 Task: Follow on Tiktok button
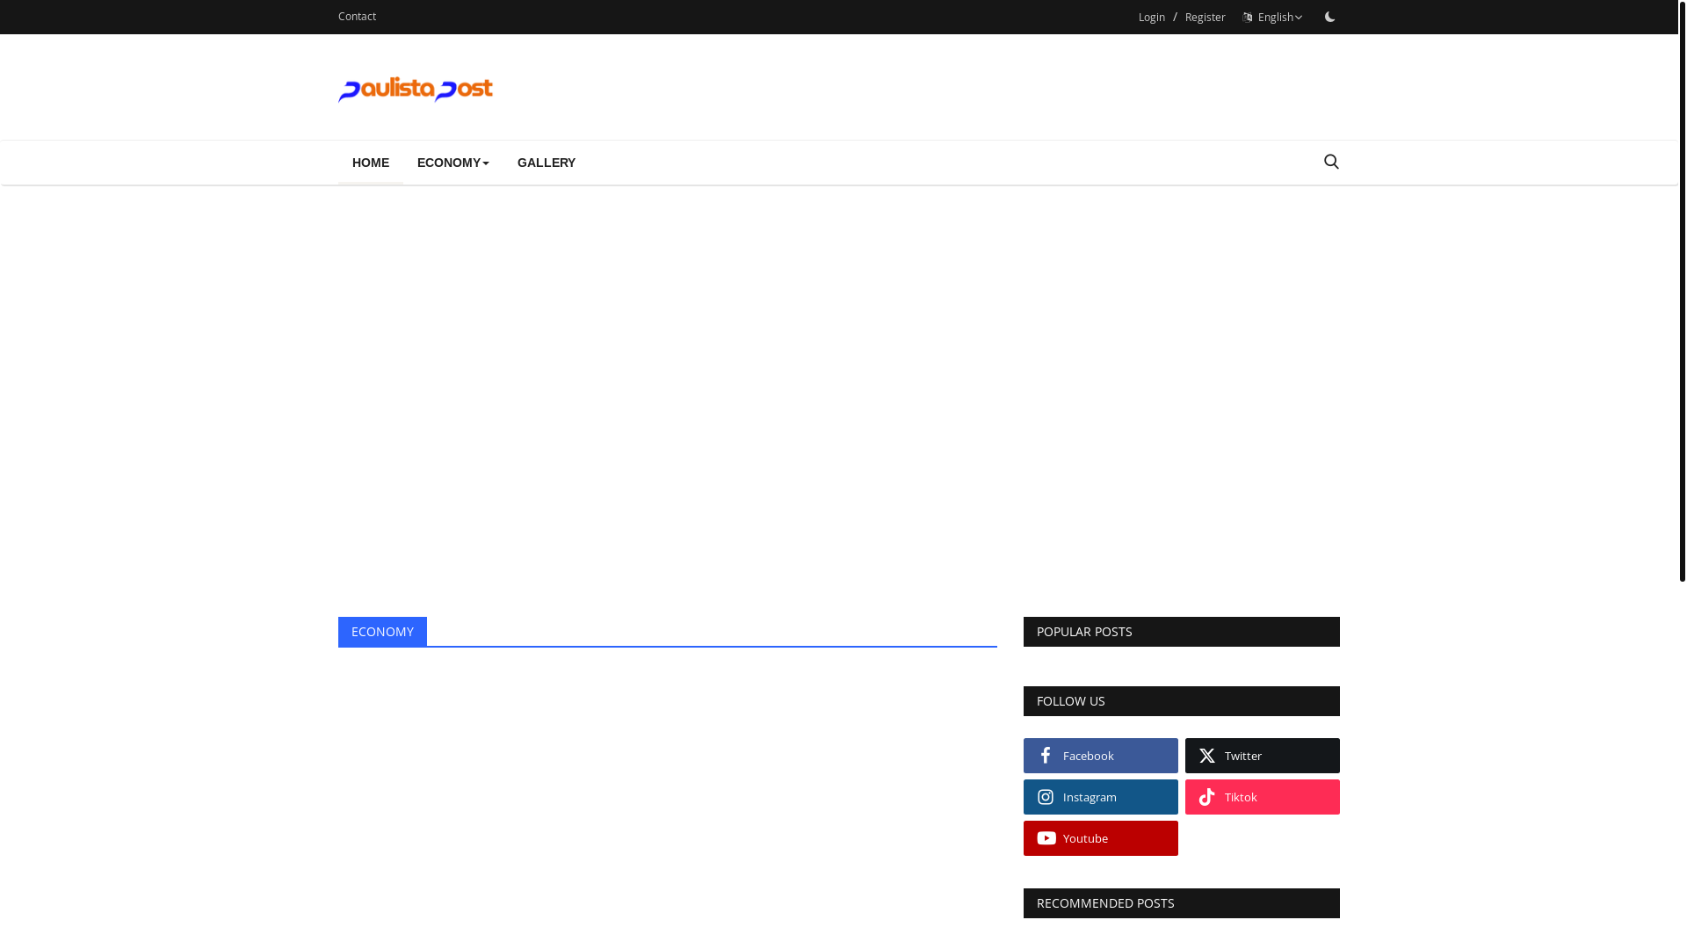coord(1263,797)
